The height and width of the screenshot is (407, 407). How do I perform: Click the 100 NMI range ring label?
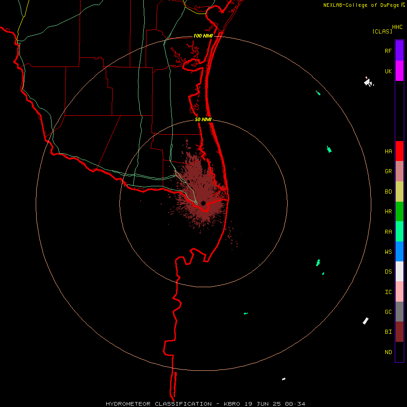[x=203, y=36]
